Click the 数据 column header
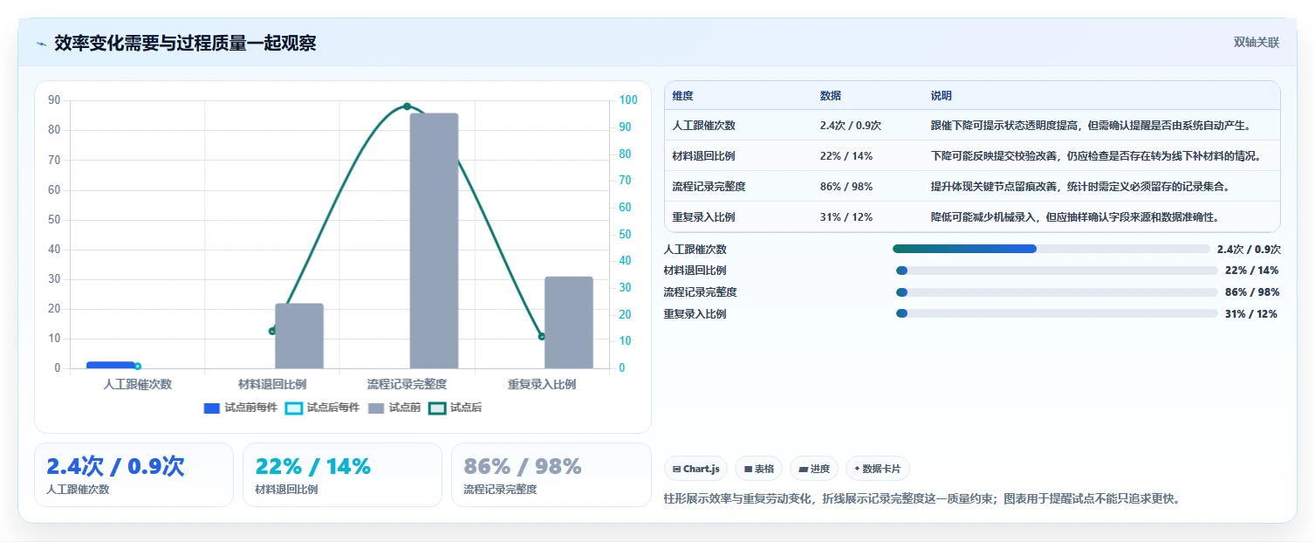Screen dimensions: 1315x542 coord(831,96)
